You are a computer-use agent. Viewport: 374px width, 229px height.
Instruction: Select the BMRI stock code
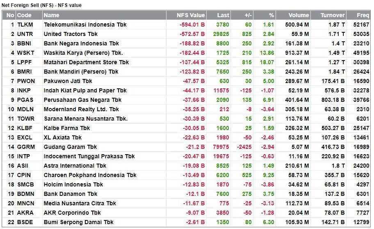point(24,72)
